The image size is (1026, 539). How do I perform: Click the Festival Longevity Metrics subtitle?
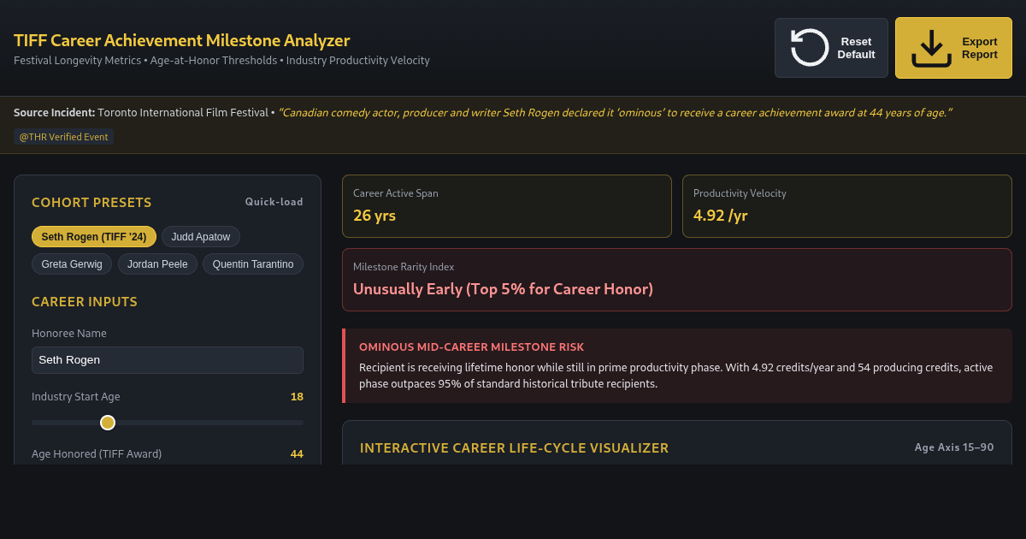tap(221, 61)
